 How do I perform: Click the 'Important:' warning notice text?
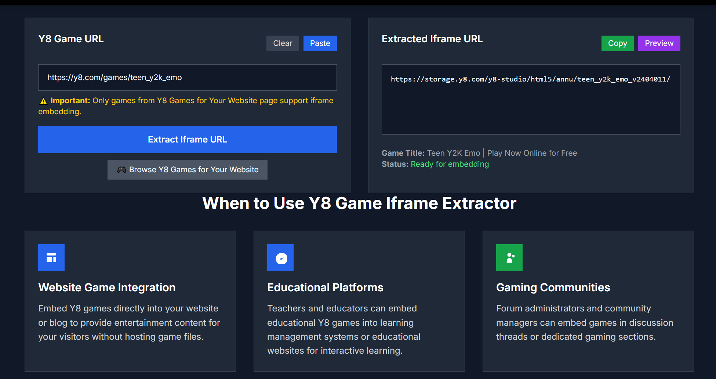pos(186,106)
